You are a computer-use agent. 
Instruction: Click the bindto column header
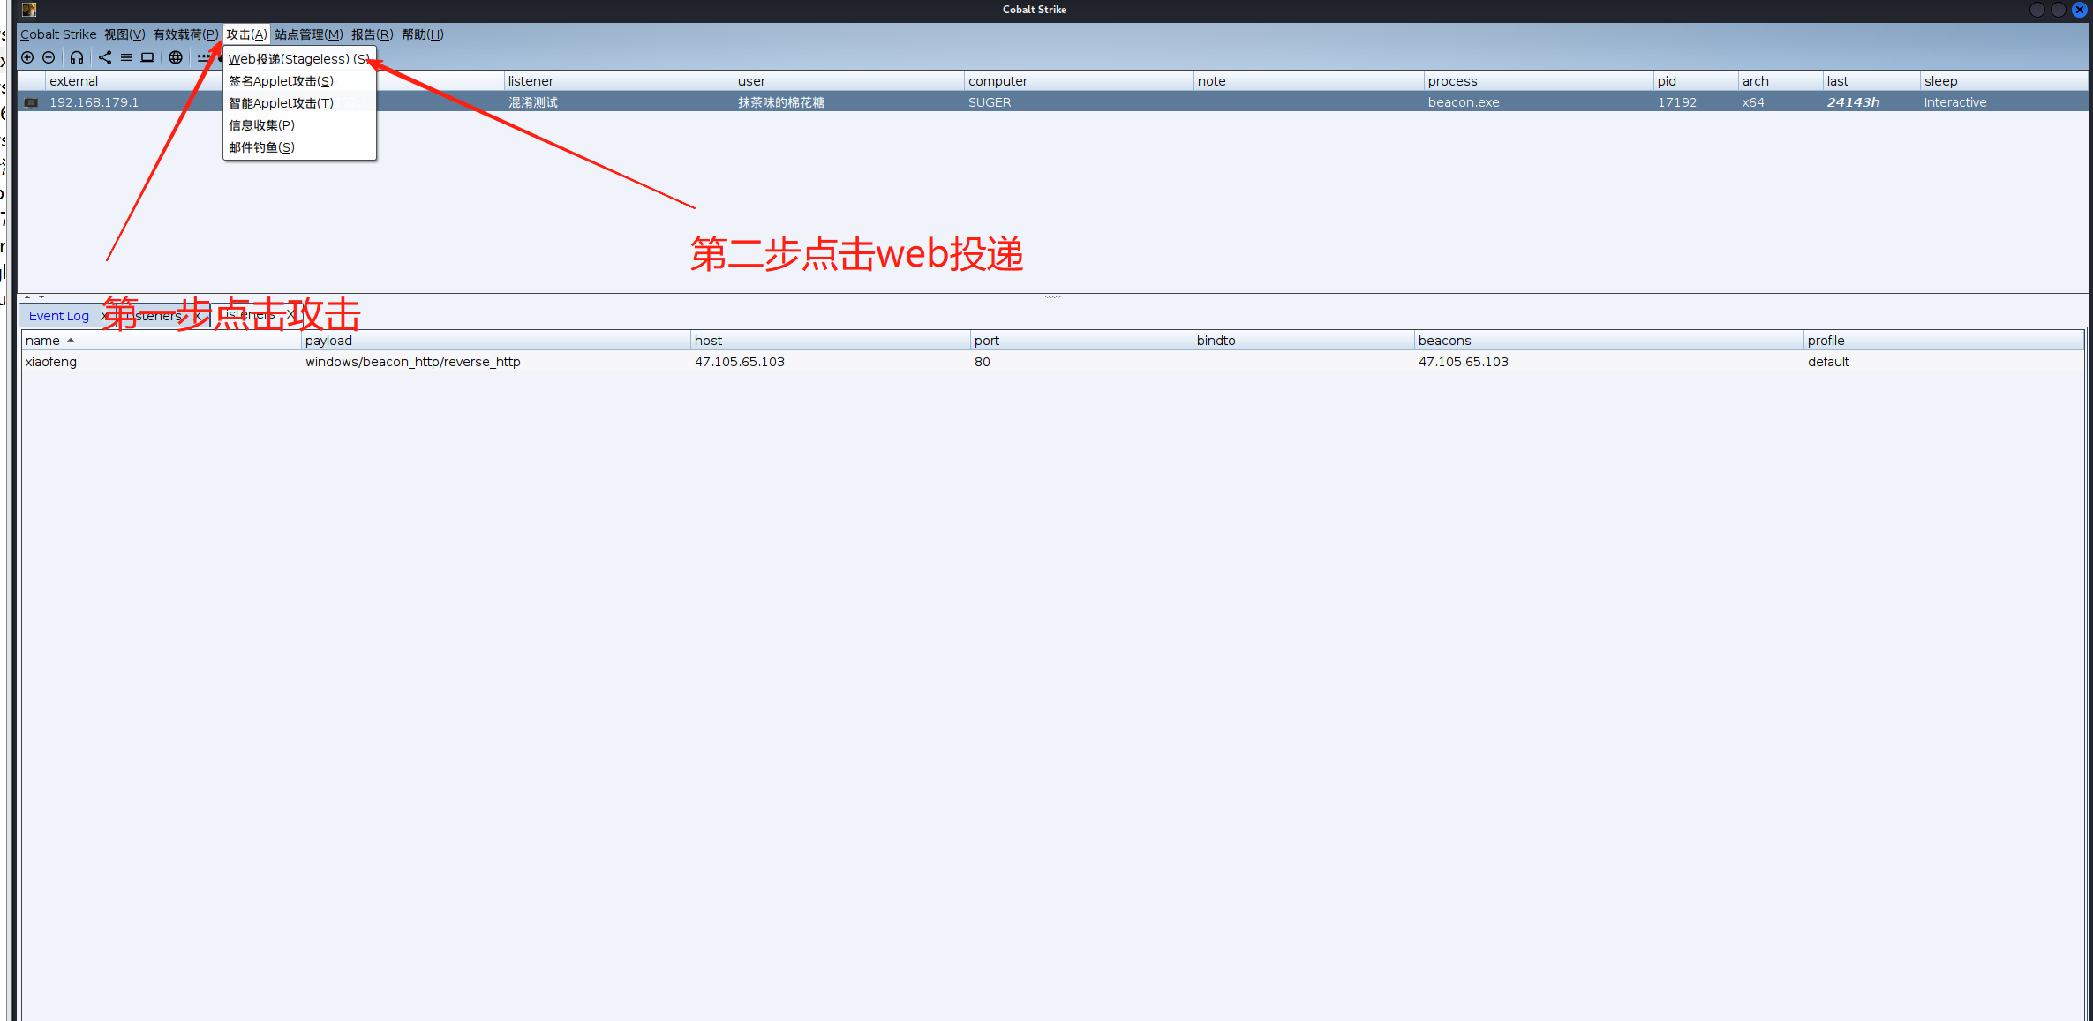1303,341
